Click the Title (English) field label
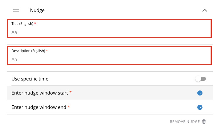 tap(22, 23)
